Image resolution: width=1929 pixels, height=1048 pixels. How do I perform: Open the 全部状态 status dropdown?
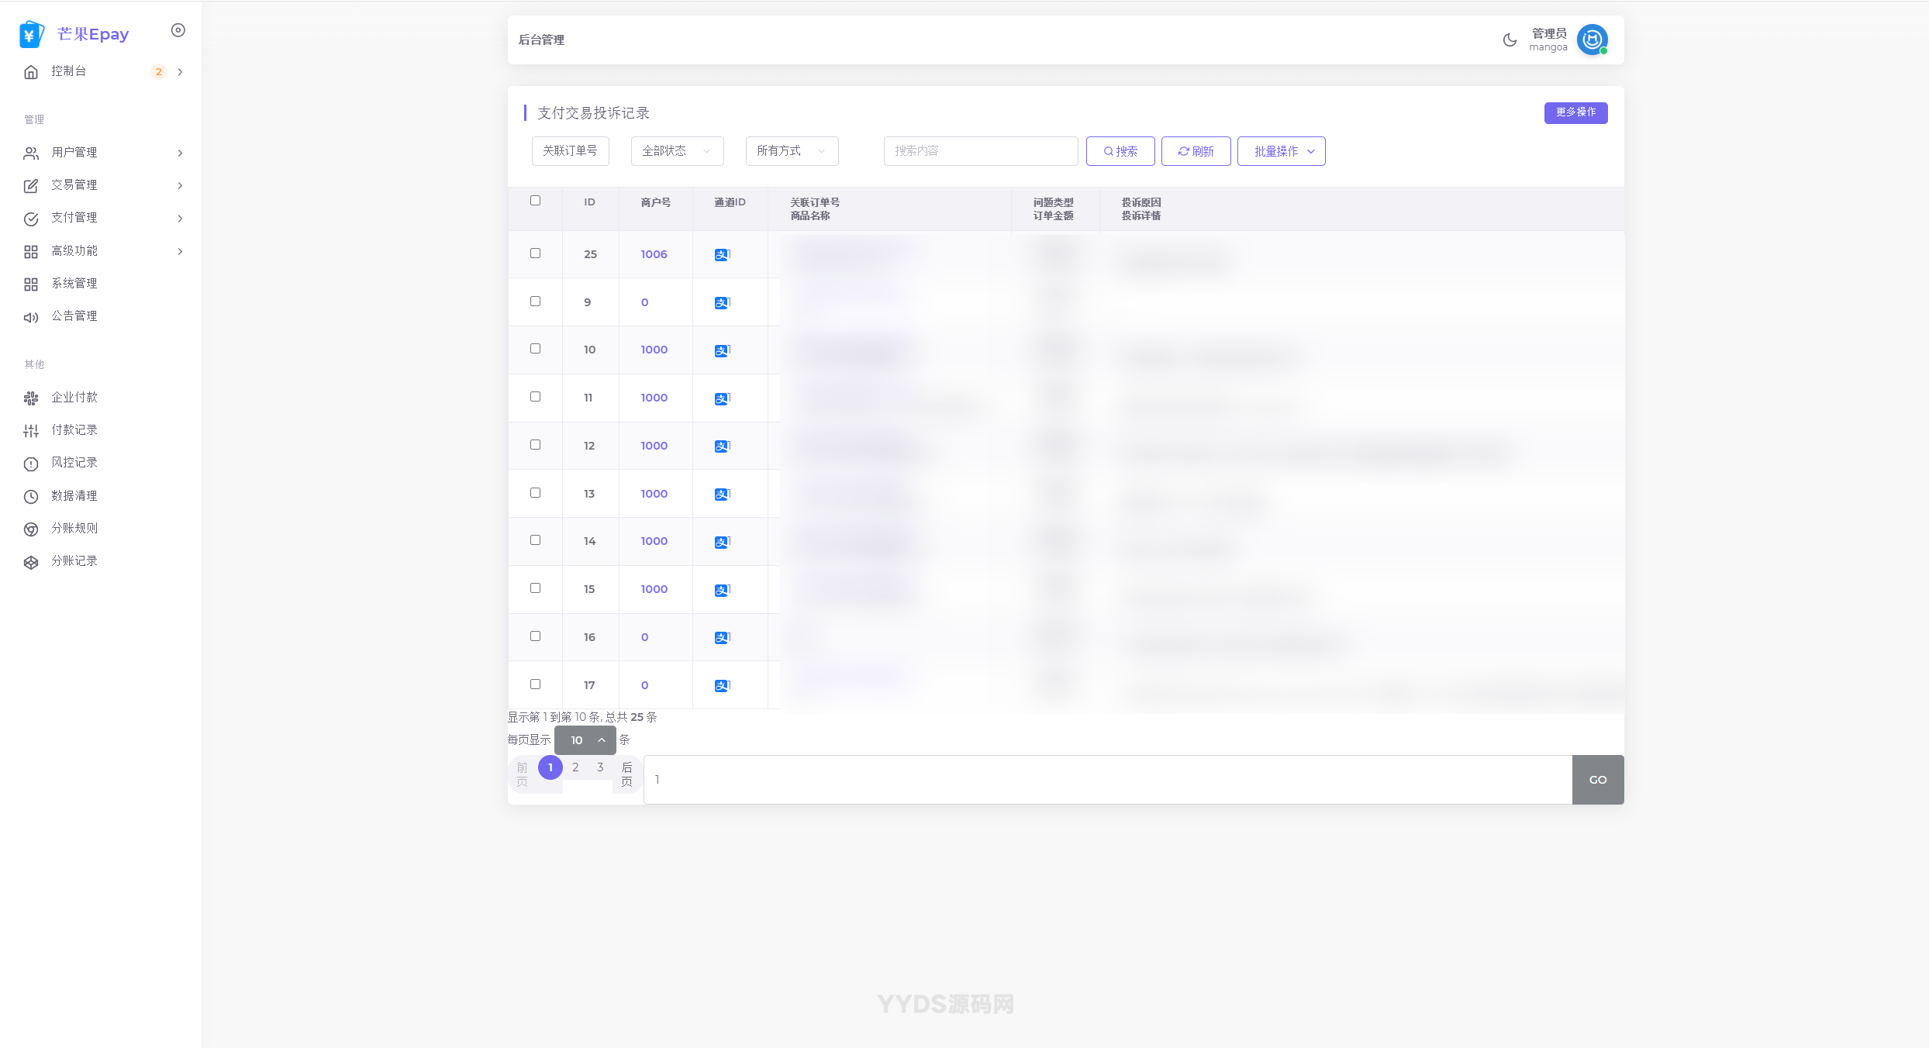[x=677, y=151]
